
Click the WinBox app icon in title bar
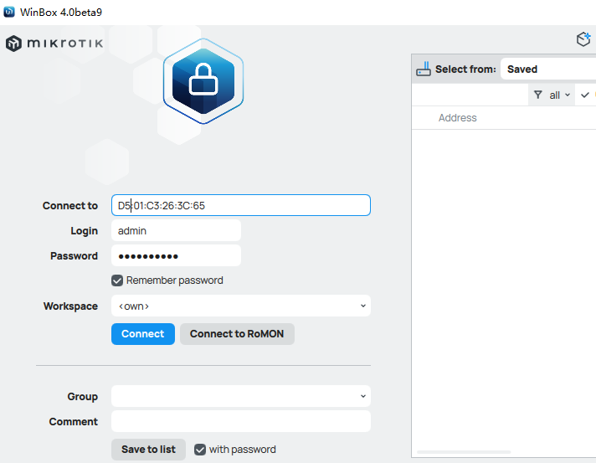pyautogui.click(x=9, y=12)
